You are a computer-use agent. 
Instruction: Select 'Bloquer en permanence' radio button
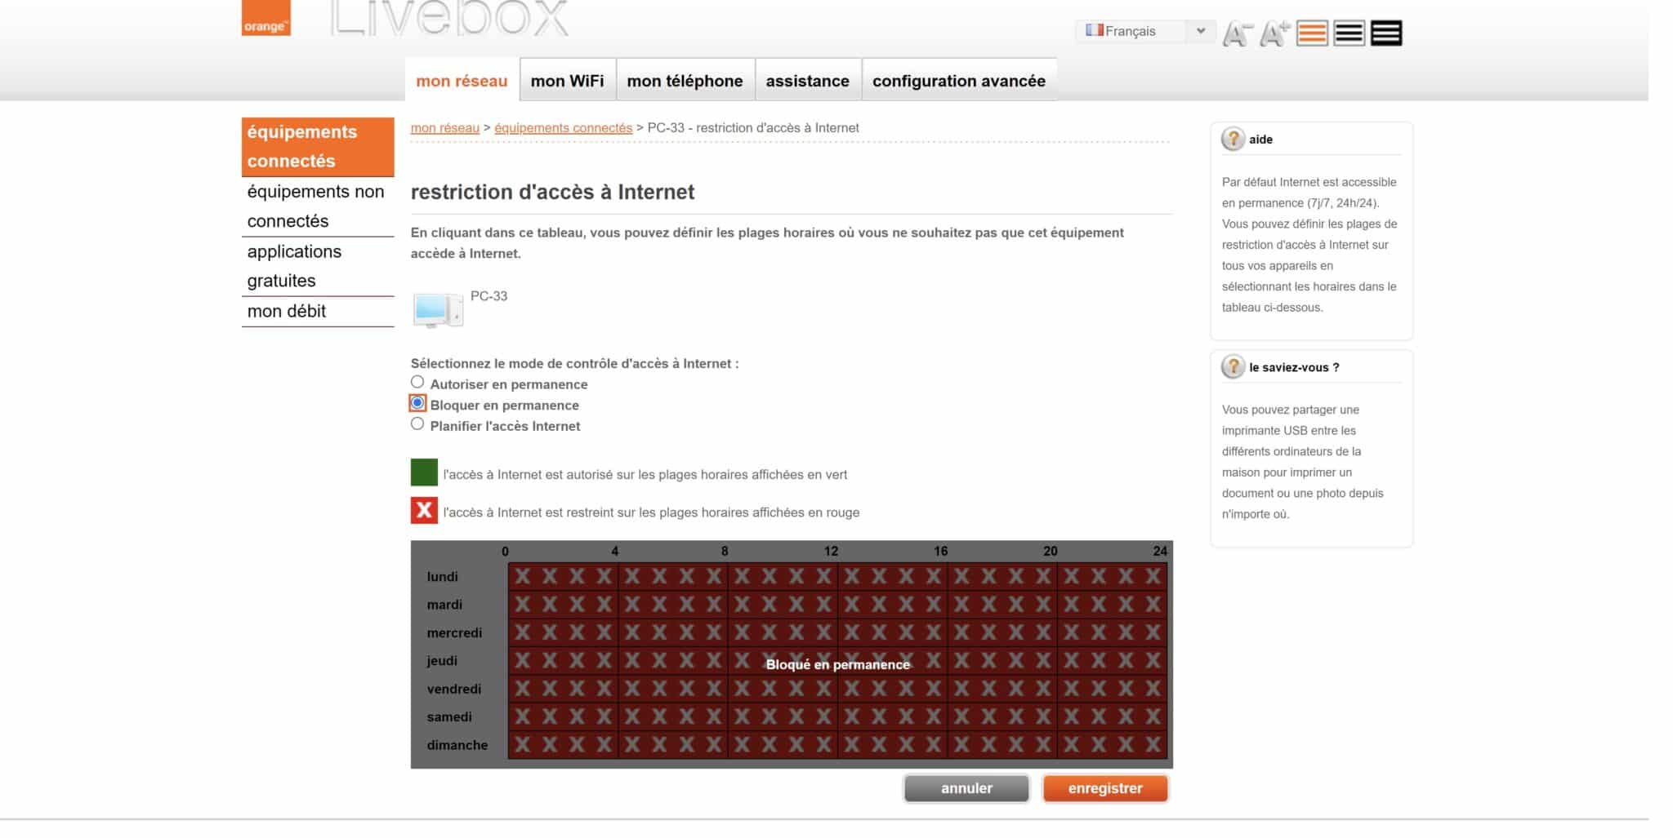coord(417,403)
